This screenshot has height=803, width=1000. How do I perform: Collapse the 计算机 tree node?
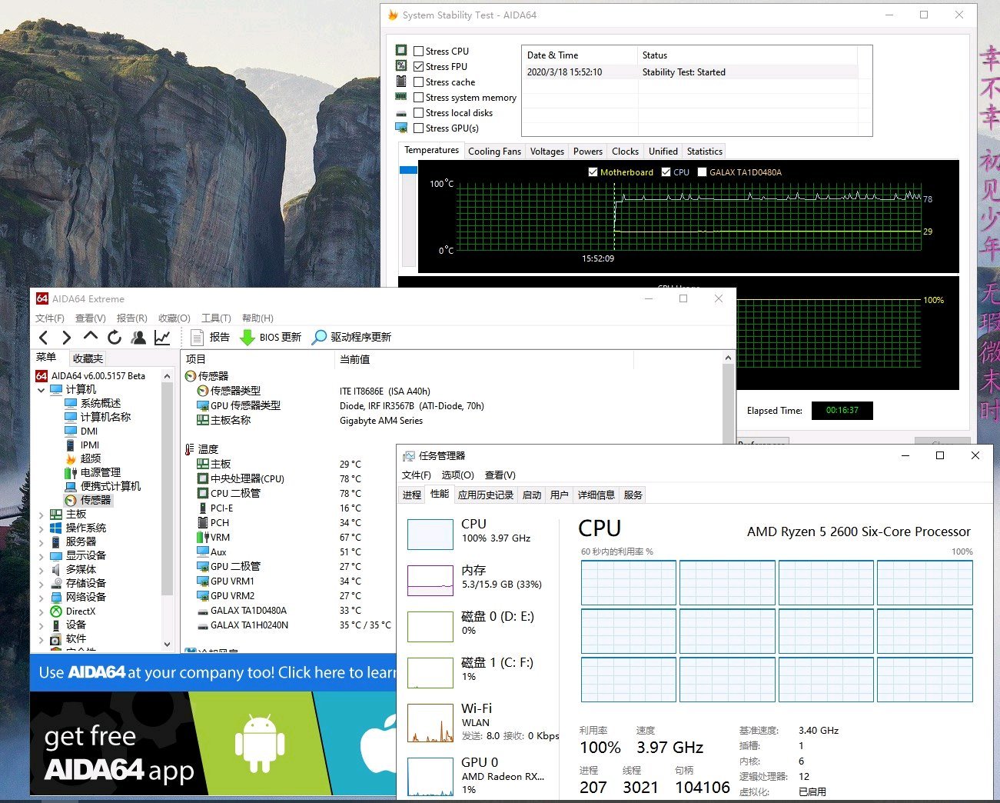pos(42,390)
